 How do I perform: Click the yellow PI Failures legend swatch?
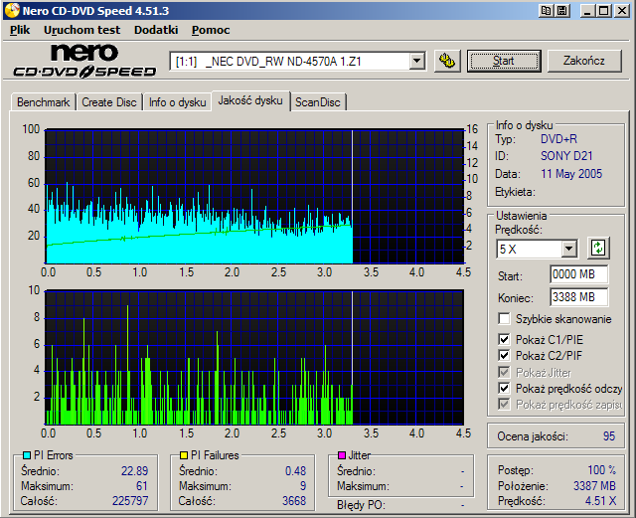(x=184, y=455)
